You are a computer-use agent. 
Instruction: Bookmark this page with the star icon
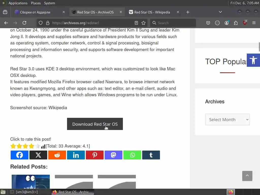point(143,23)
